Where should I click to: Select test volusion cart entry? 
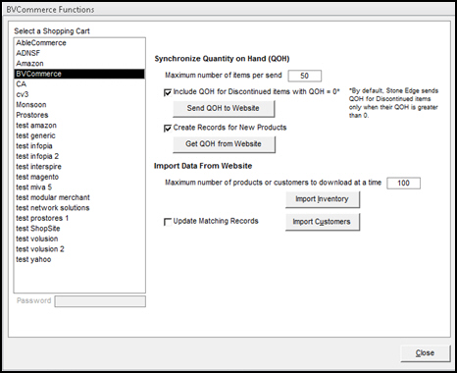(x=79, y=239)
